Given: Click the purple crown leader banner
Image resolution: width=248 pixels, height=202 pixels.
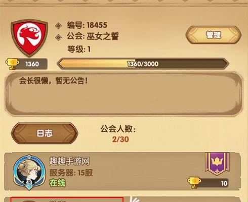Looking at the screenshot, I should (217, 164).
